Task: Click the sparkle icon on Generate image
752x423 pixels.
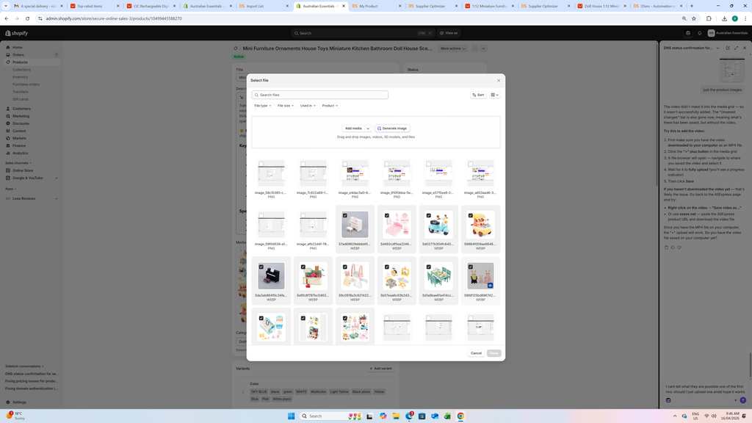Action: (380, 129)
